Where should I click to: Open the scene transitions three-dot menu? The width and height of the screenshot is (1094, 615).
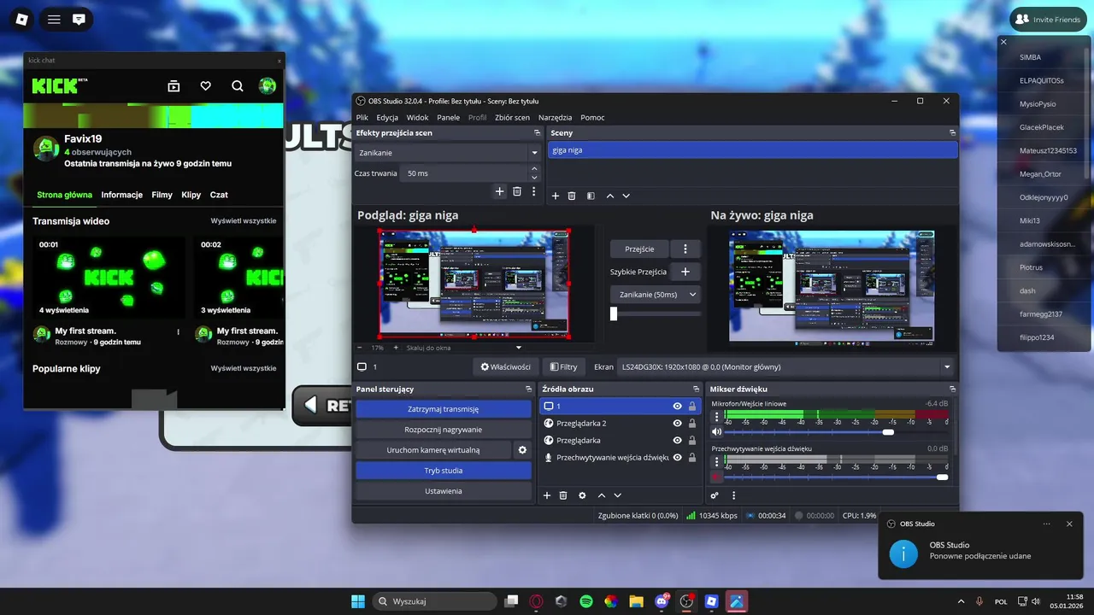[x=533, y=191]
